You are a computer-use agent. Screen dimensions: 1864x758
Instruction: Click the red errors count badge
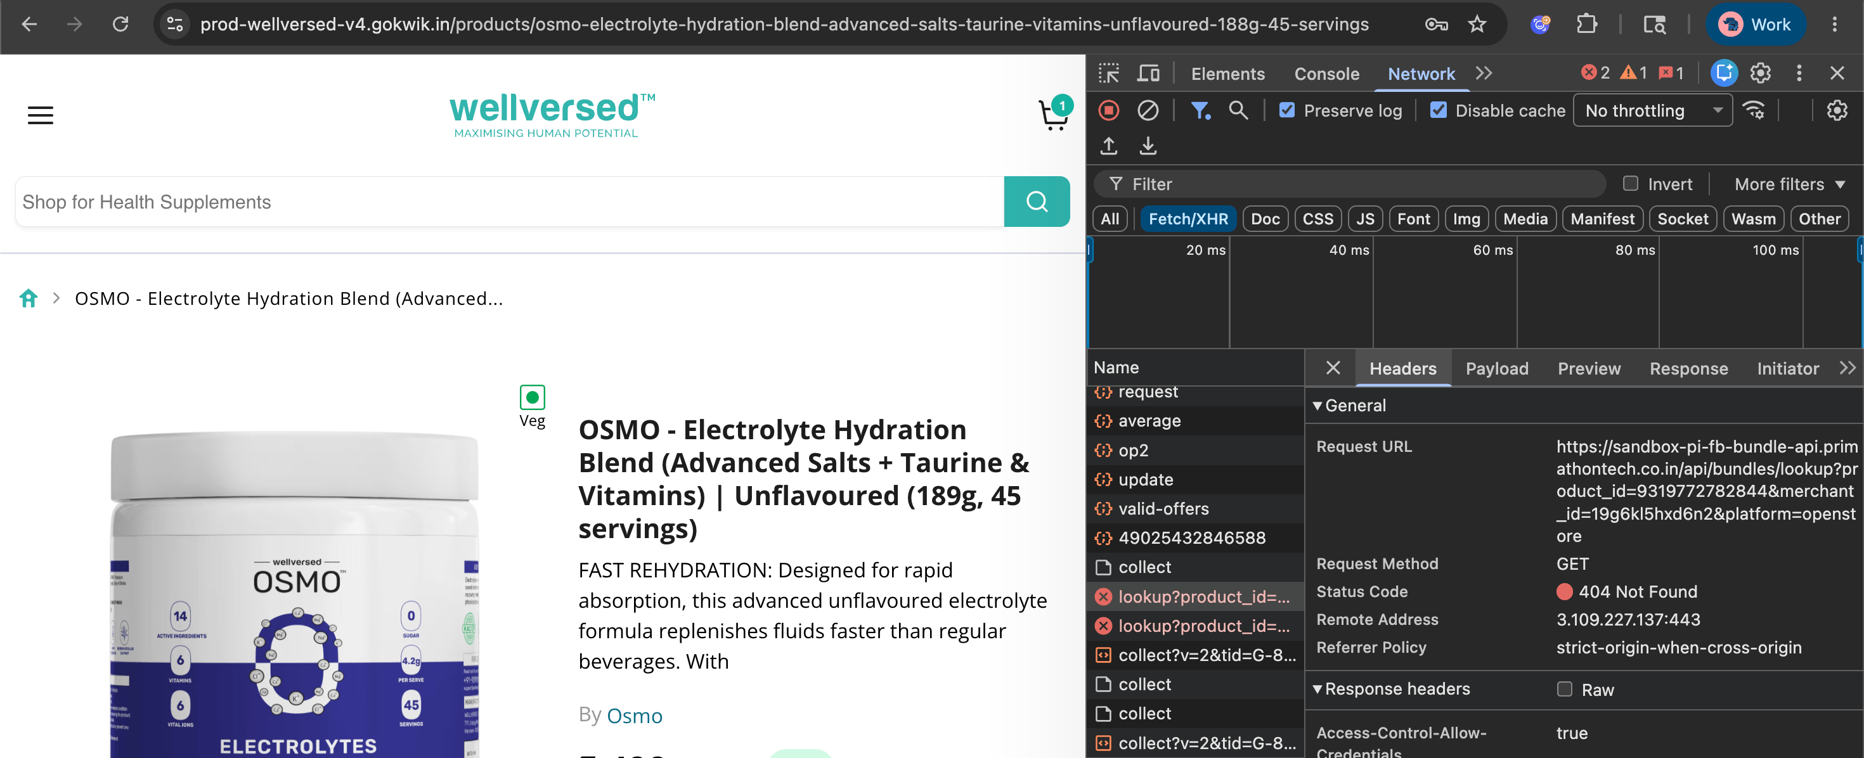click(1595, 73)
